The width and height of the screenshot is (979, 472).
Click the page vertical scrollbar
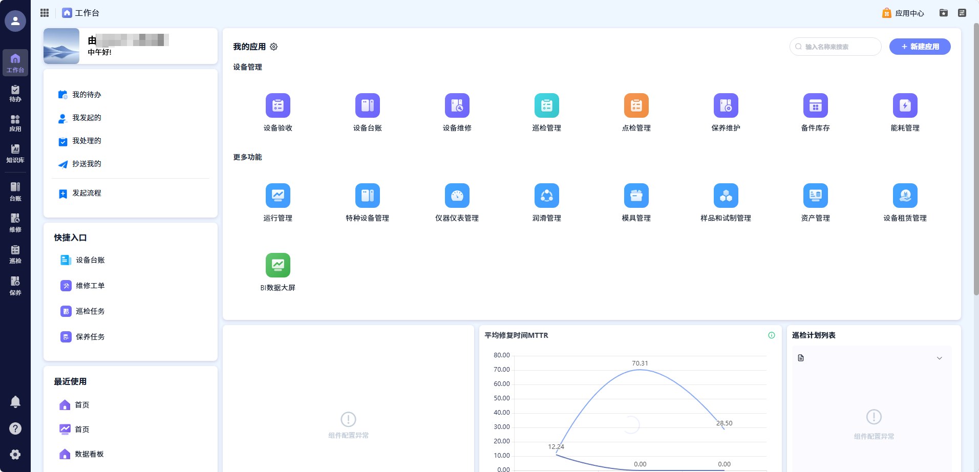click(x=976, y=159)
